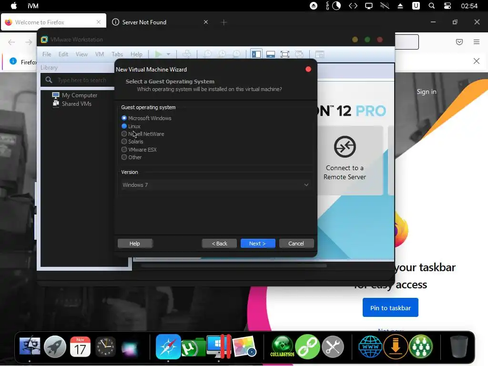Click the Pocket save icon in Firefox
The height and width of the screenshot is (366, 488).
pos(459,42)
